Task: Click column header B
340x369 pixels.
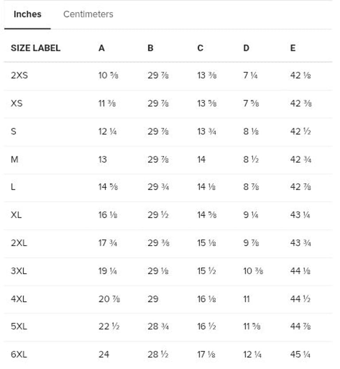Action: pos(151,48)
